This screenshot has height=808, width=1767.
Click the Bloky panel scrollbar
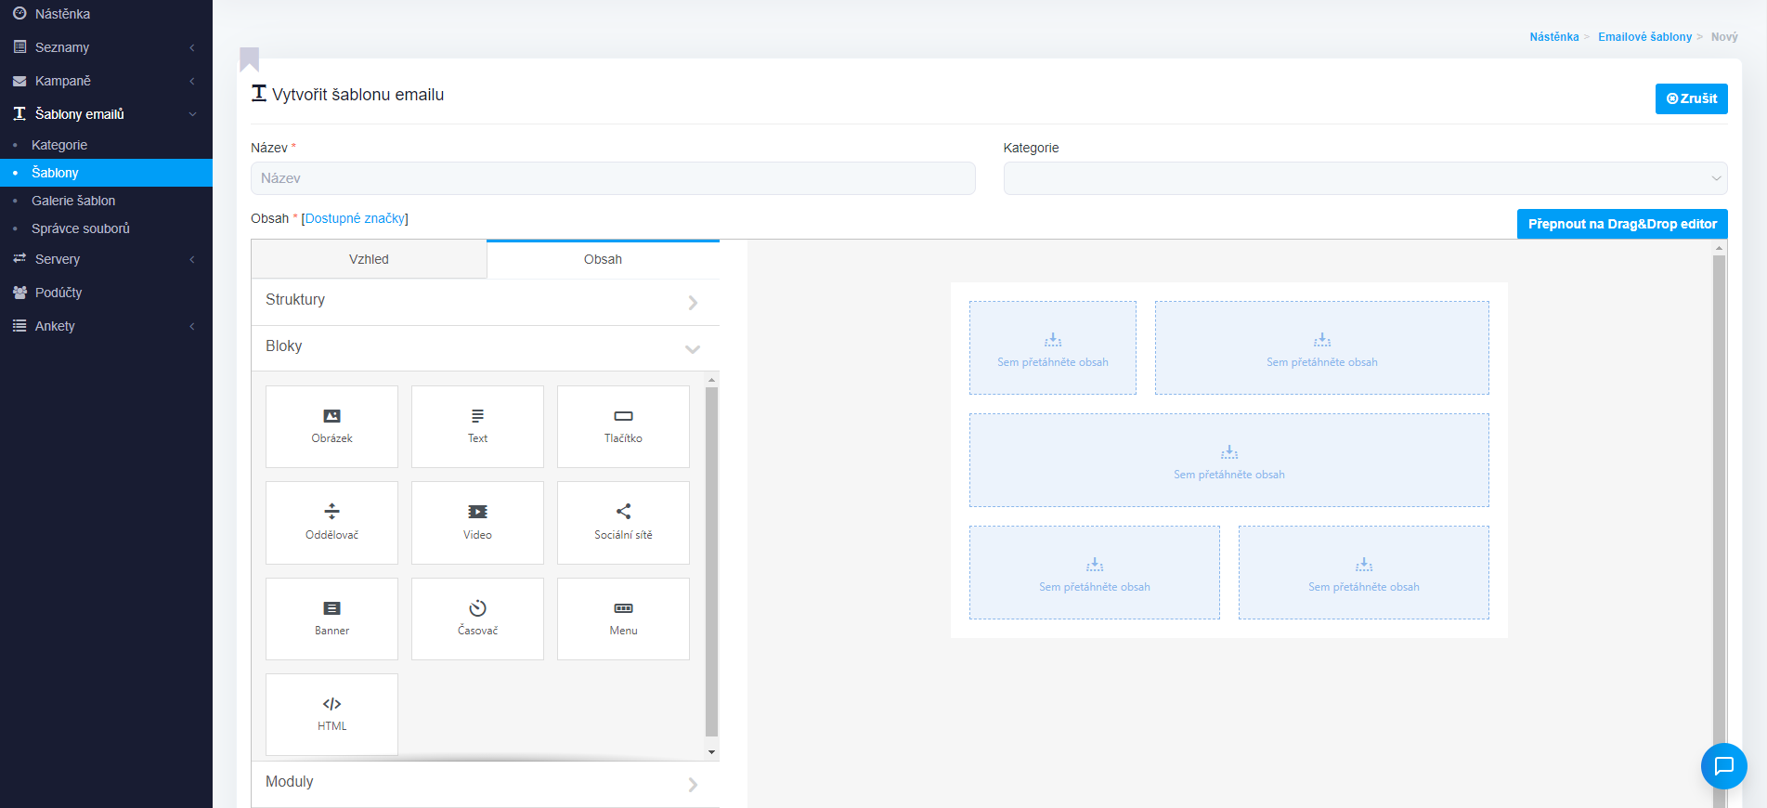pos(711,561)
